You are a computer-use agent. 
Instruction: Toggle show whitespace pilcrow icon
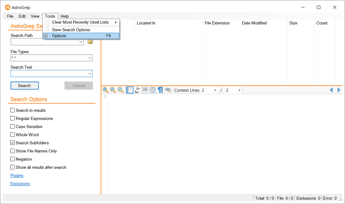(160, 90)
